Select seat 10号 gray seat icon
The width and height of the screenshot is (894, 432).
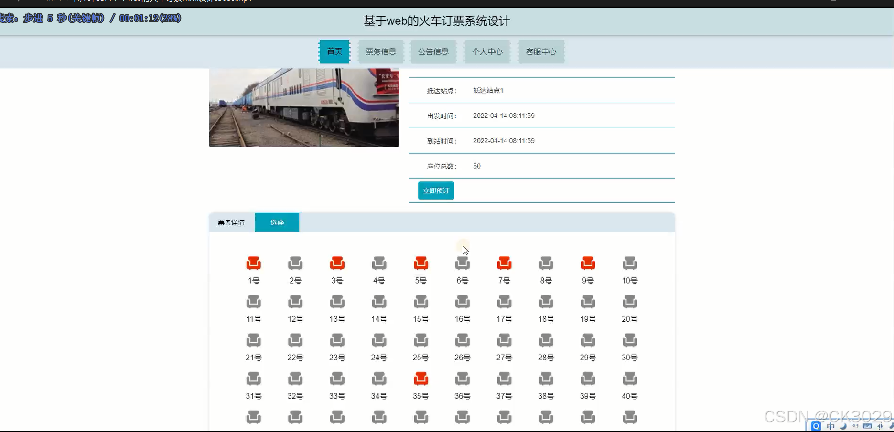(630, 263)
